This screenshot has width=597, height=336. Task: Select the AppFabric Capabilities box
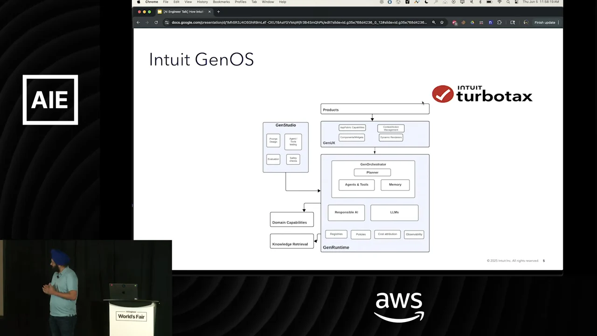(x=352, y=127)
